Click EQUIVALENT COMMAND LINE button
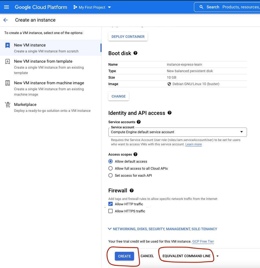260x268 pixels. click(187, 256)
